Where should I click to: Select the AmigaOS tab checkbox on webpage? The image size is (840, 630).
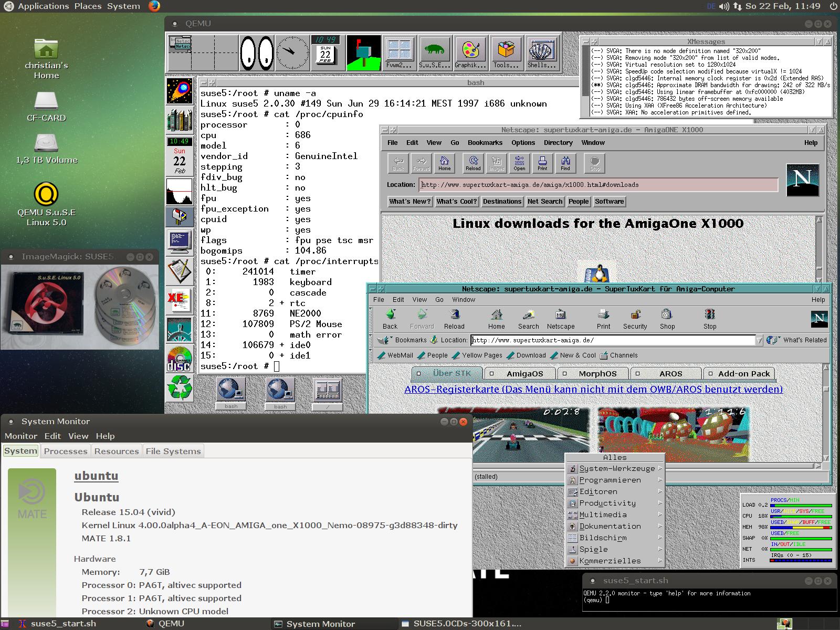click(492, 374)
